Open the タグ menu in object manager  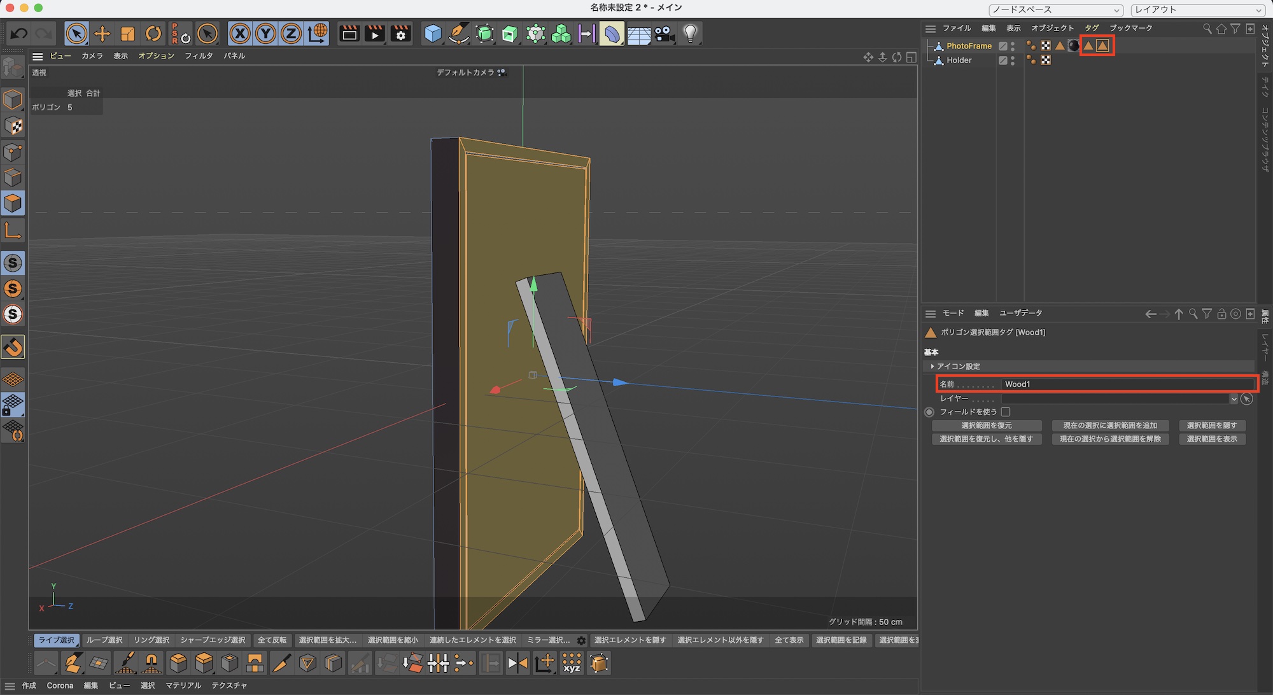(1092, 28)
